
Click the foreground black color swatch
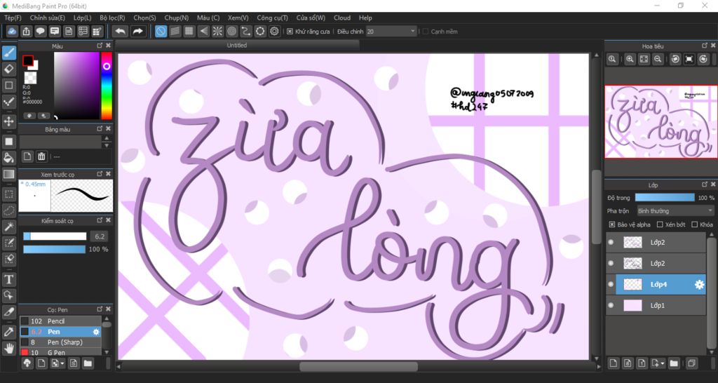[x=28, y=60]
